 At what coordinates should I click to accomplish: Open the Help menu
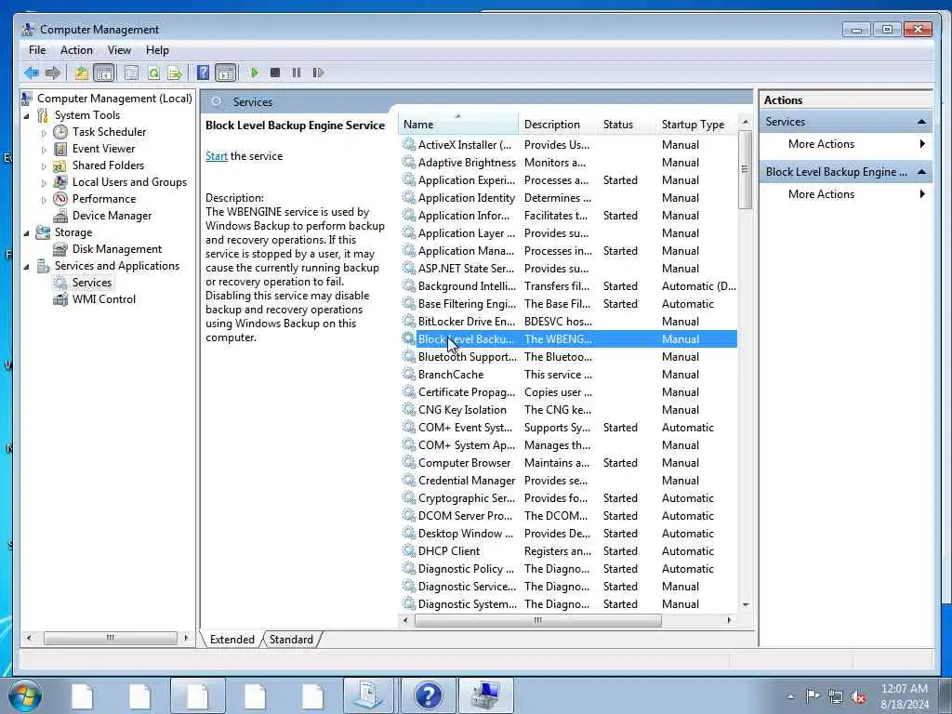pyautogui.click(x=157, y=50)
